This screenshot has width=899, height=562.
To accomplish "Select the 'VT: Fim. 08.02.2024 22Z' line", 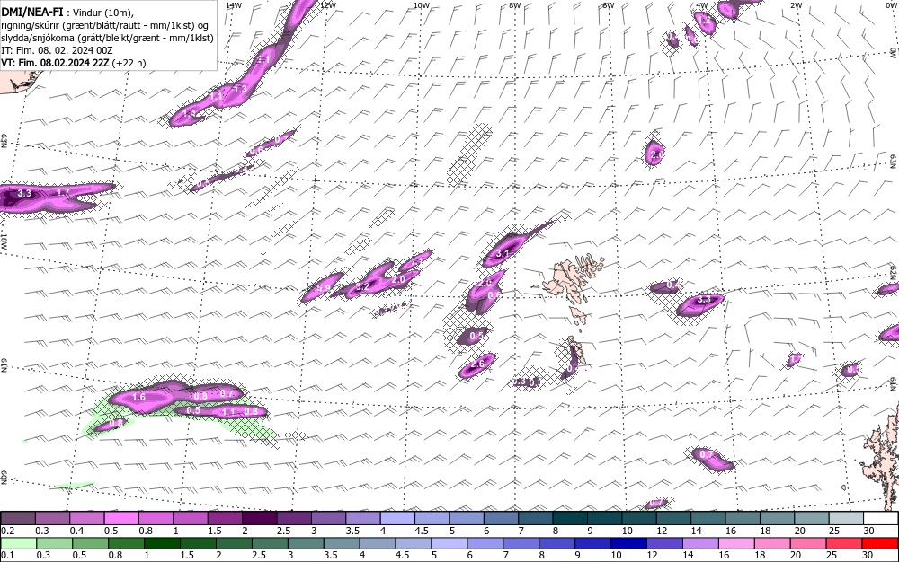I will 55,63.
